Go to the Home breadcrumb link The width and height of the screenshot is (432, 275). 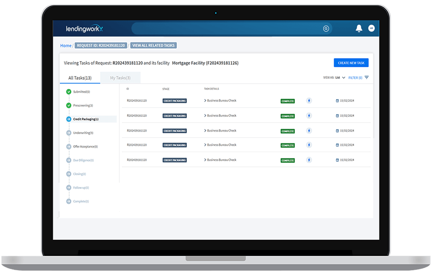click(x=65, y=46)
